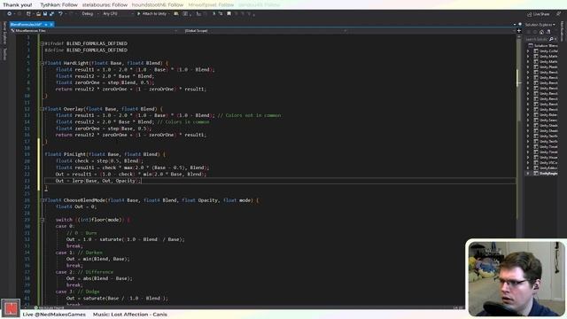Click the Home icon in Solution Explorer toolbar
This screenshot has width=567, height=319.
[541, 32]
